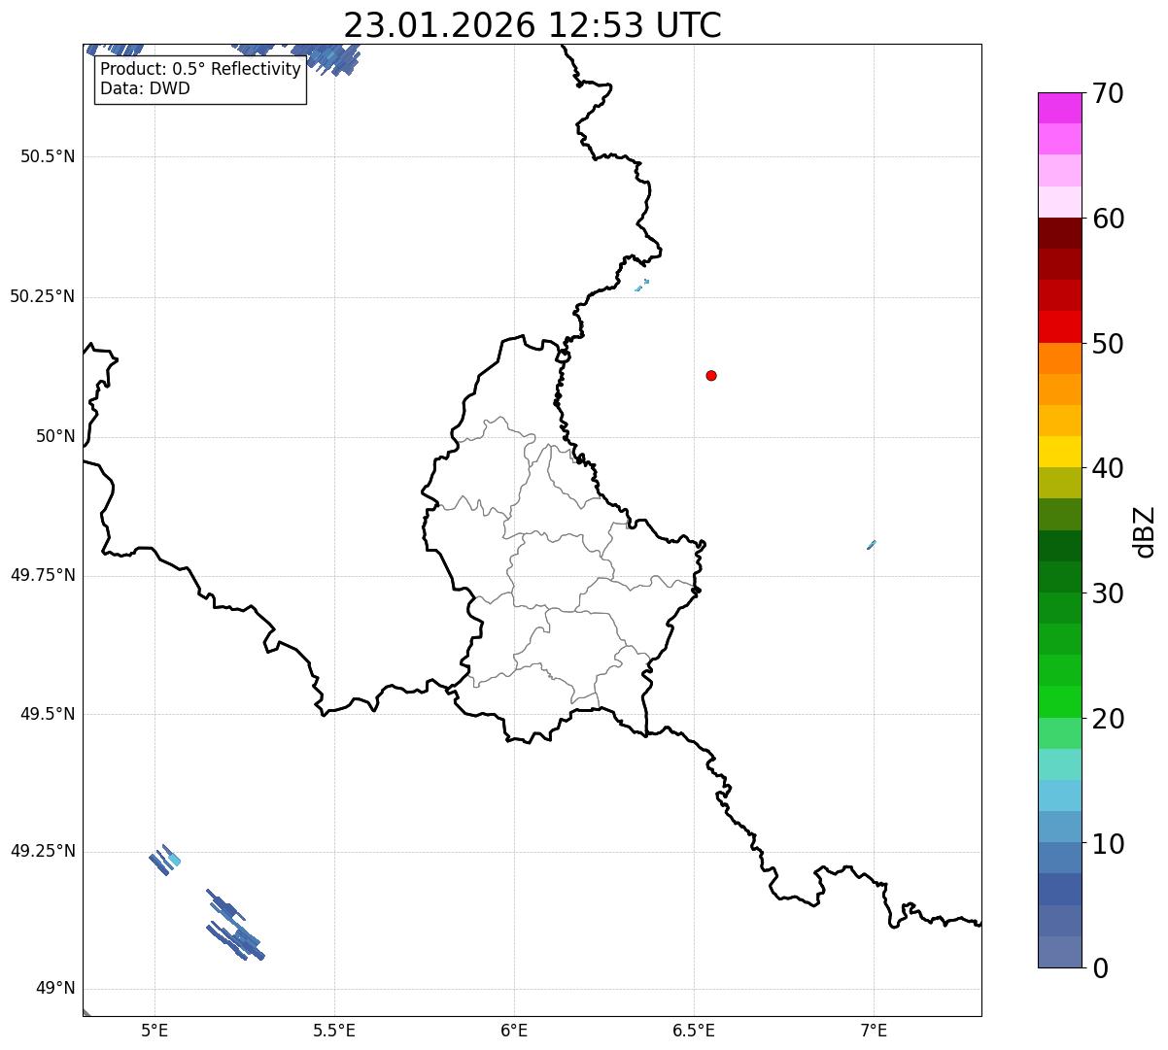Click the Data: DWD label
This screenshot has width=1168, height=1050.
pyautogui.click(x=145, y=88)
